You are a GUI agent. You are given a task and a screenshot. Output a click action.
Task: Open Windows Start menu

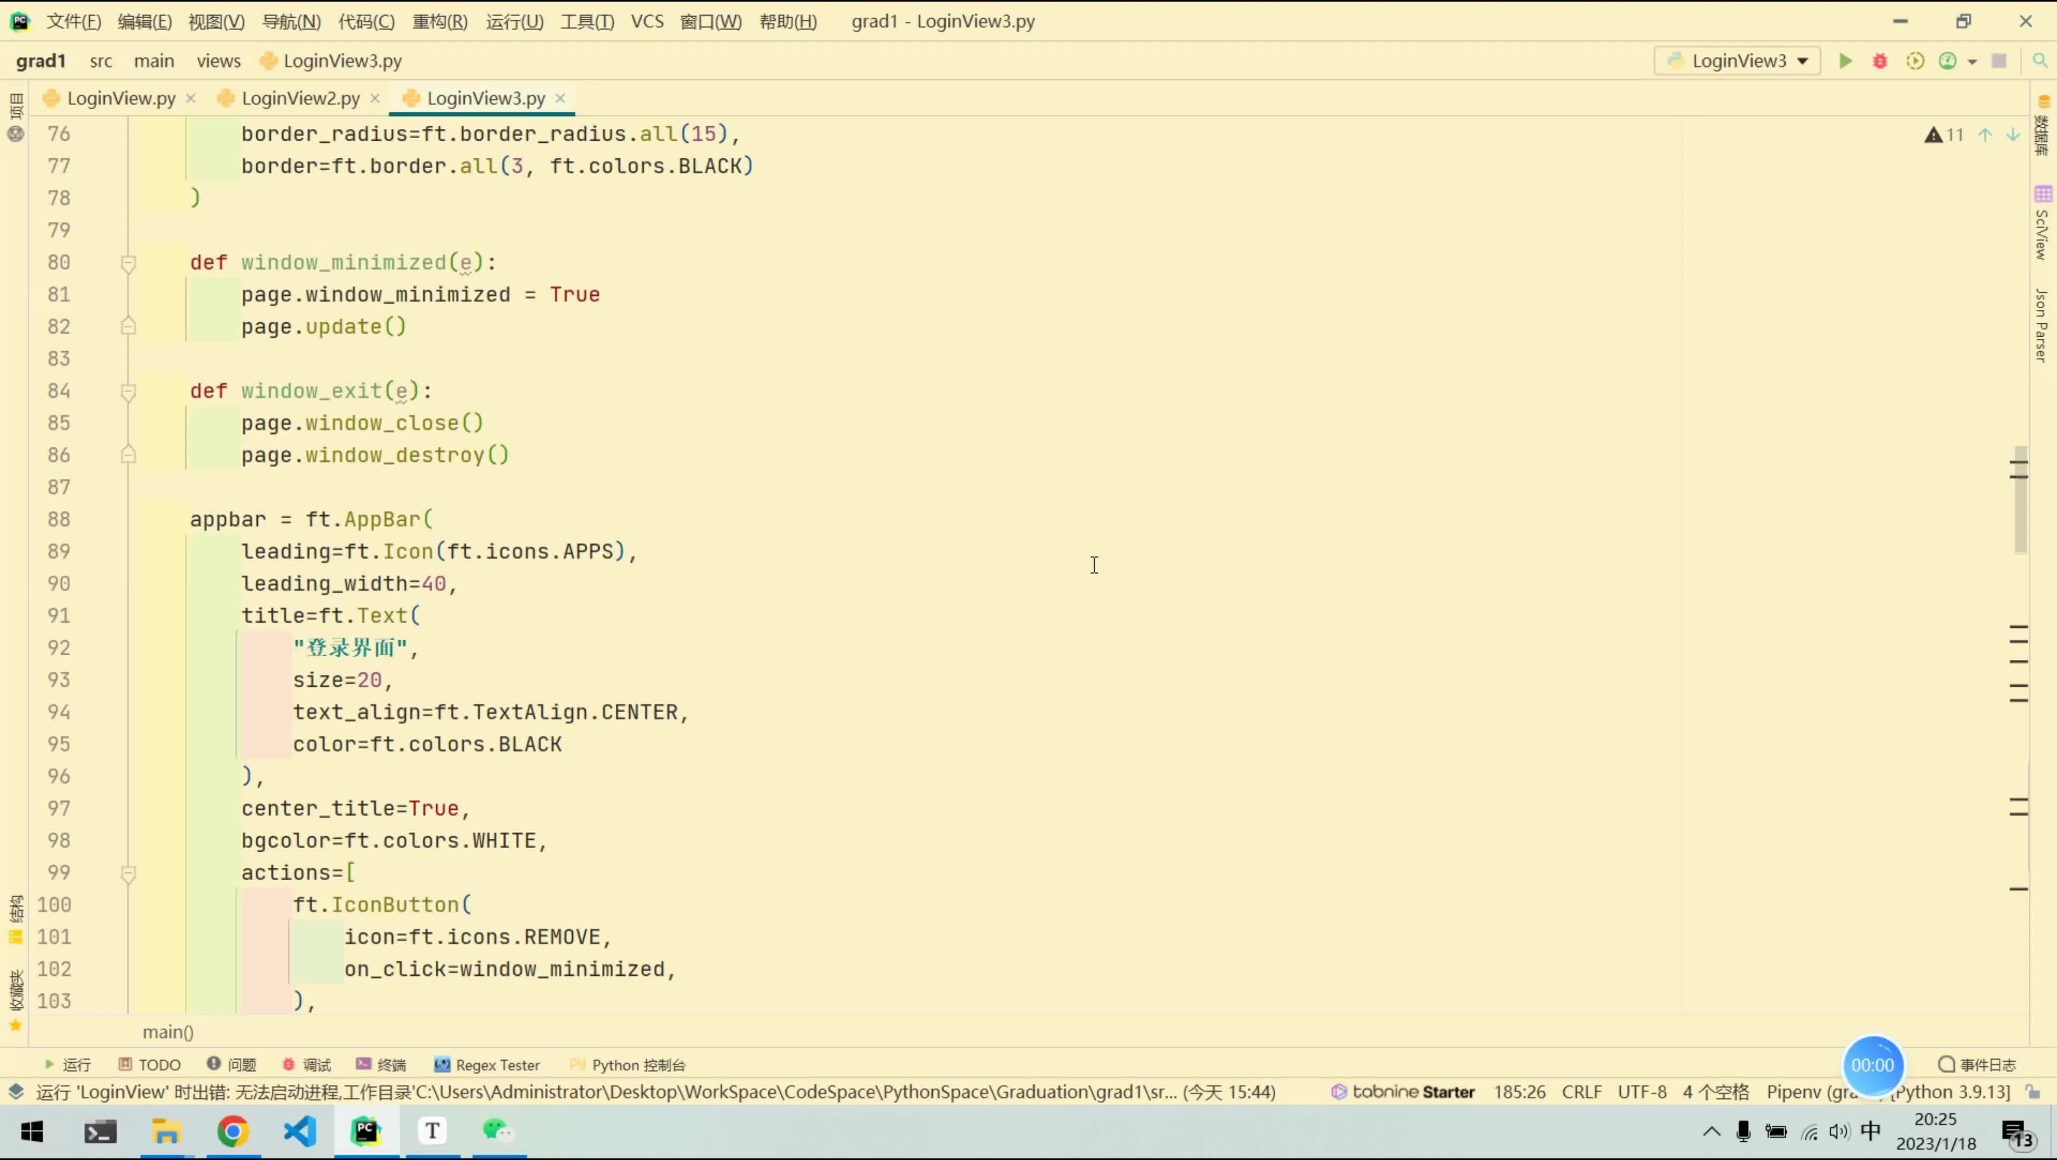33,1132
